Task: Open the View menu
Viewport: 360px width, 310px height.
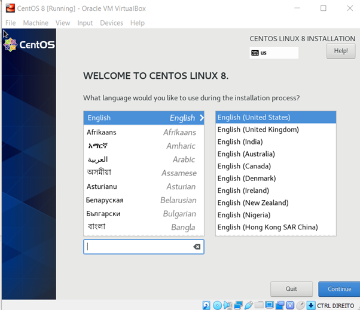Action: click(x=63, y=23)
